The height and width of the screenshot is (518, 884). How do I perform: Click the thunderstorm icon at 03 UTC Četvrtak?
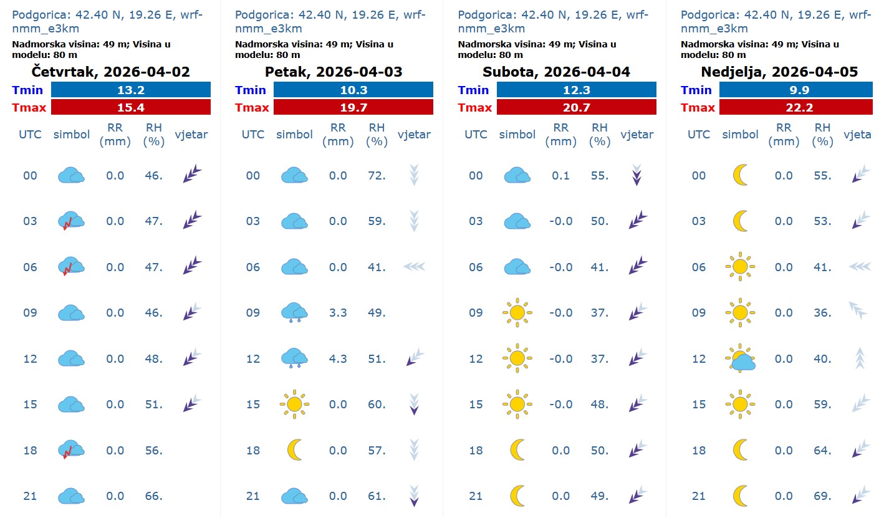click(71, 221)
